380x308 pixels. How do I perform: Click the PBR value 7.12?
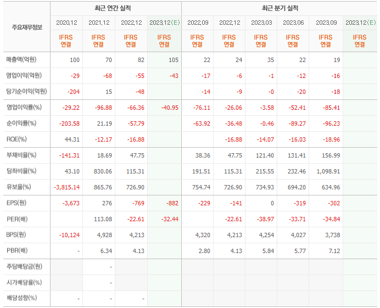point(334,251)
